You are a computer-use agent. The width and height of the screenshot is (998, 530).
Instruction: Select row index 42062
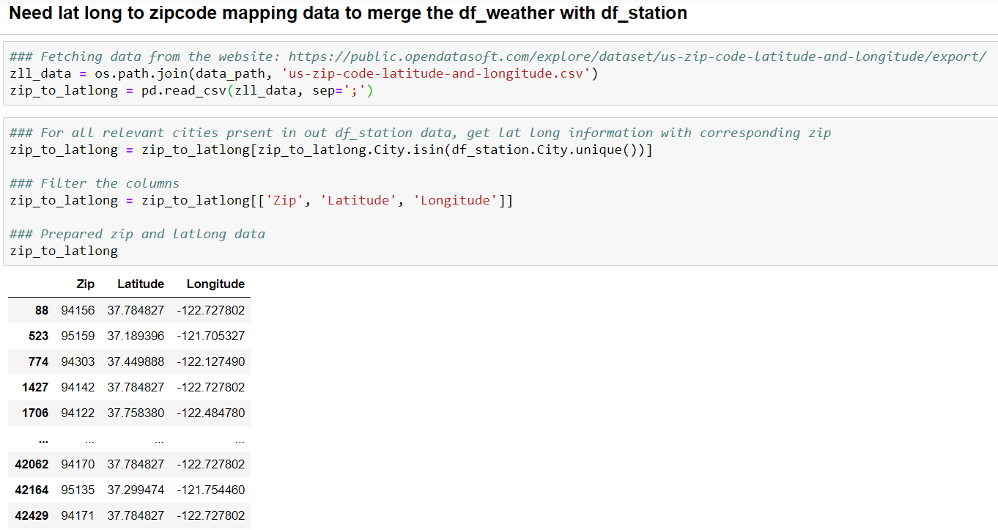point(32,464)
